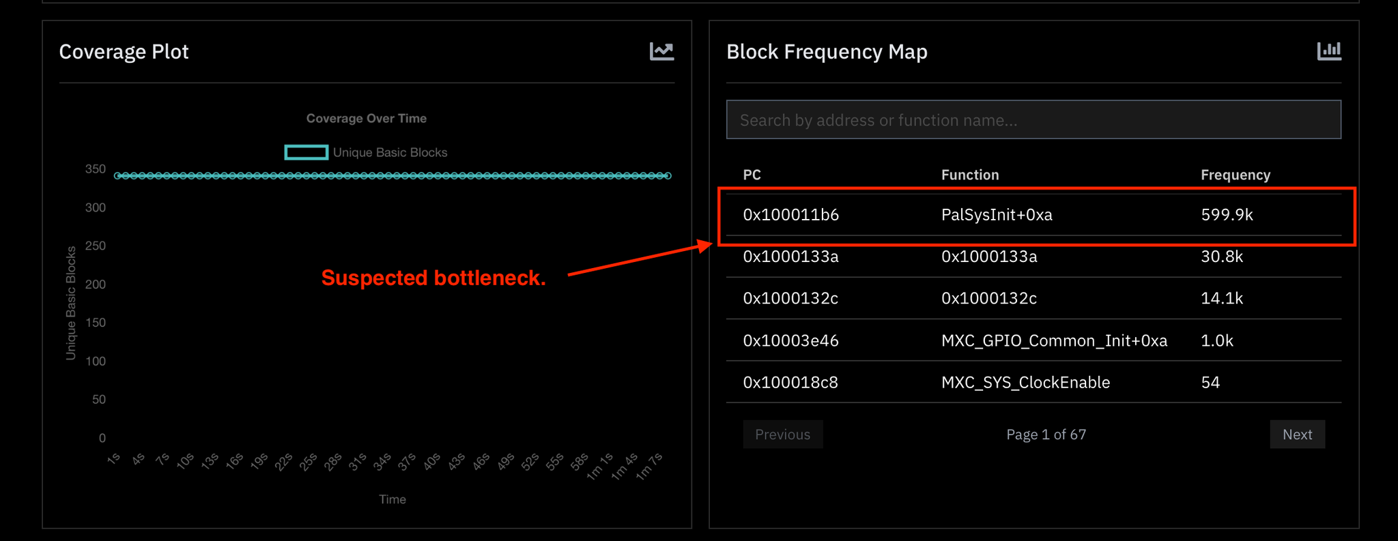Click the 14.1k frequency value
This screenshot has height=541, width=1398.
(x=1221, y=298)
